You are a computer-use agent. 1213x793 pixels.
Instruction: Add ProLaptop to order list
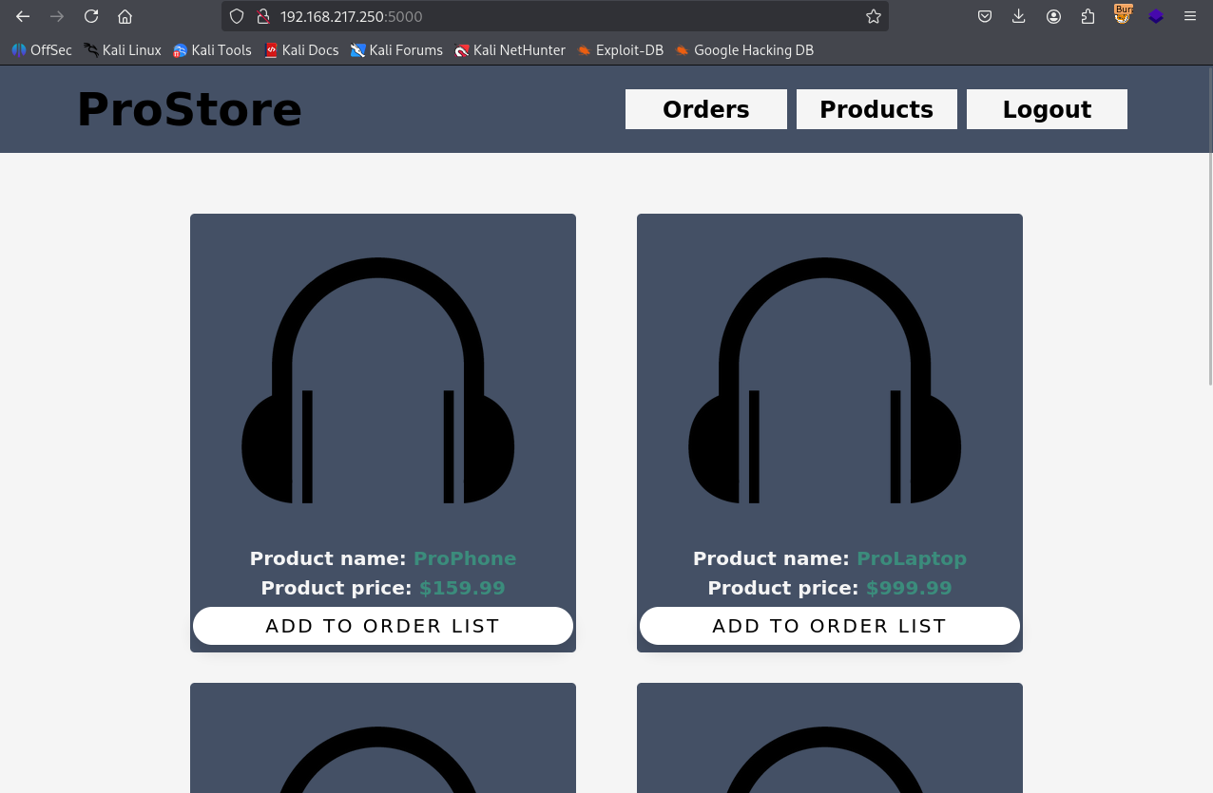click(x=829, y=626)
